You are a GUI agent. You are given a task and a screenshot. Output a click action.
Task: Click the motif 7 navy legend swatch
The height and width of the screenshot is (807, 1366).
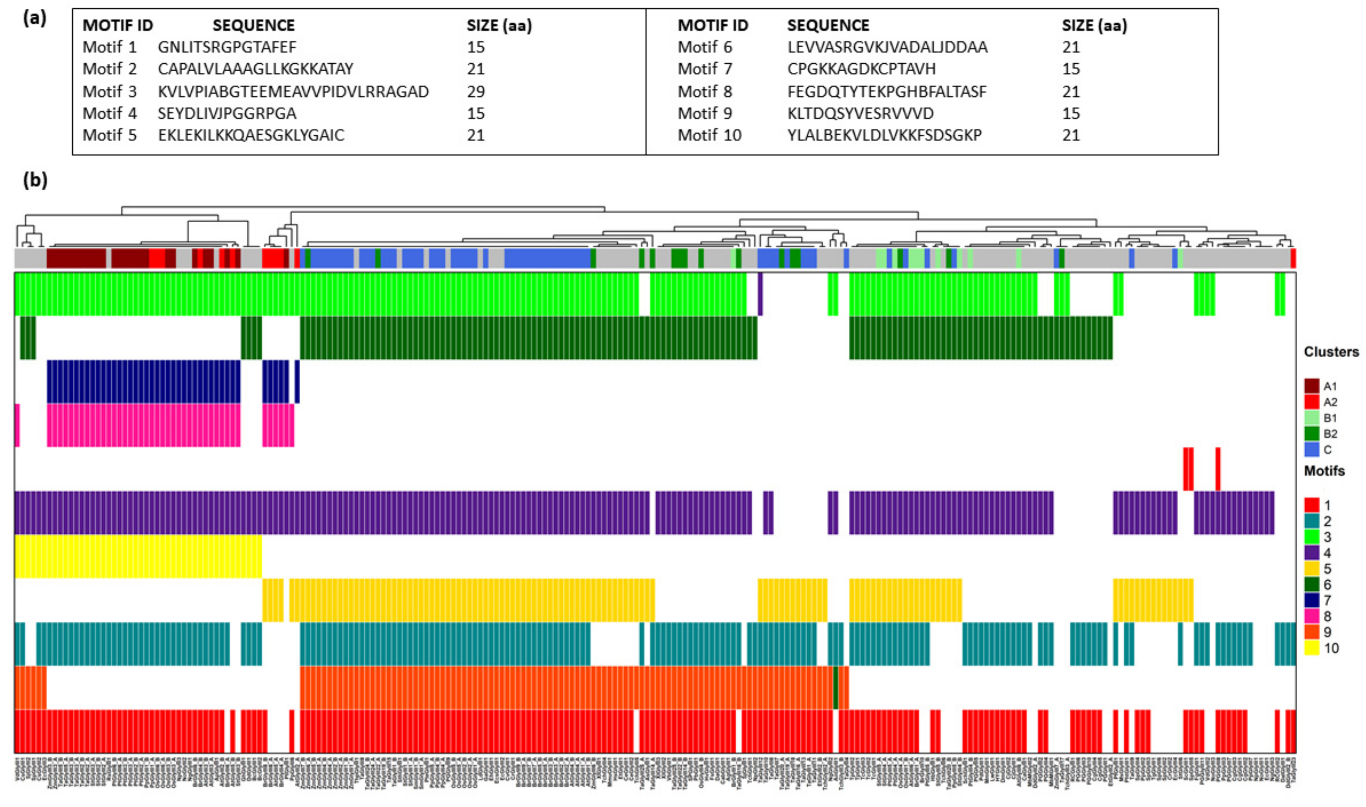[x=1312, y=600]
